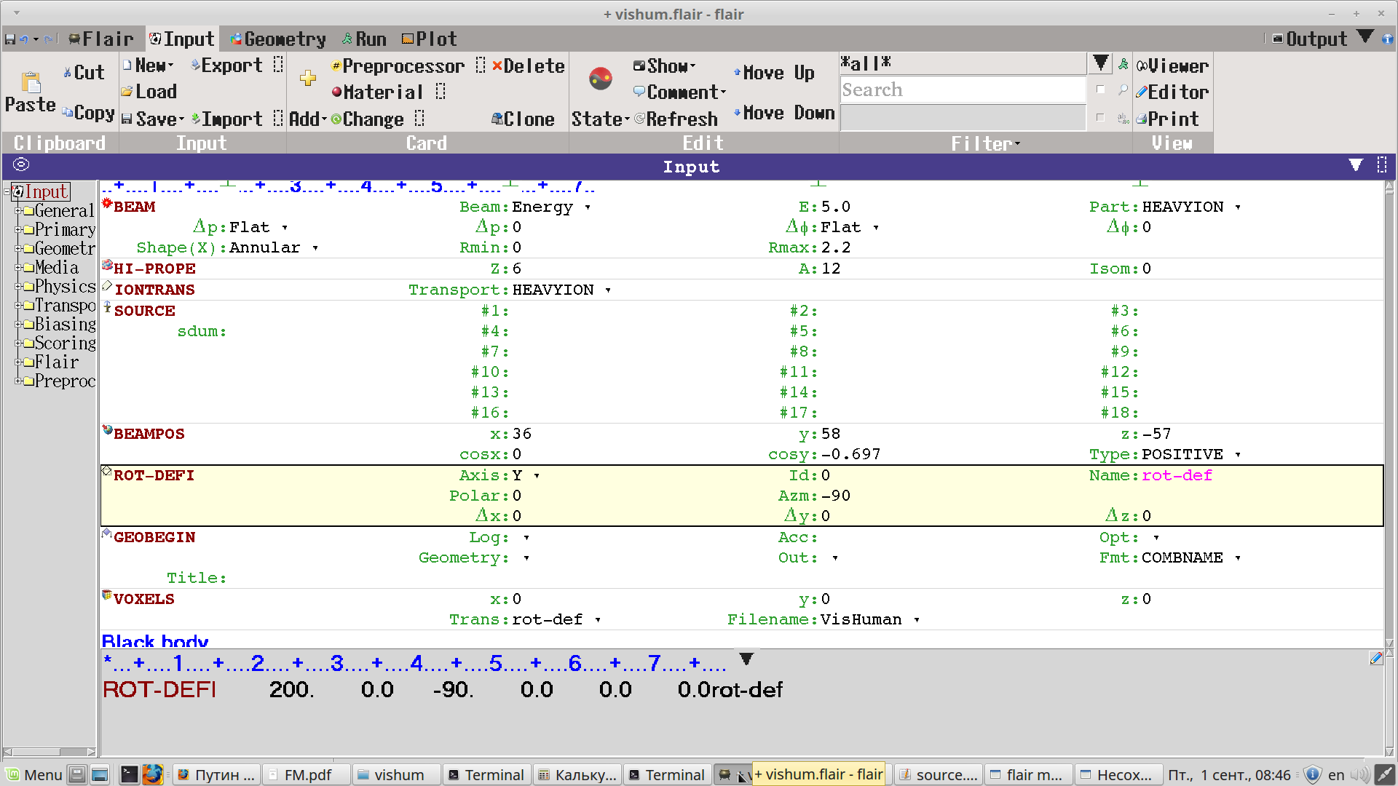1398x786 pixels.
Task: Open the Flair tab
Action: (x=101, y=39)
